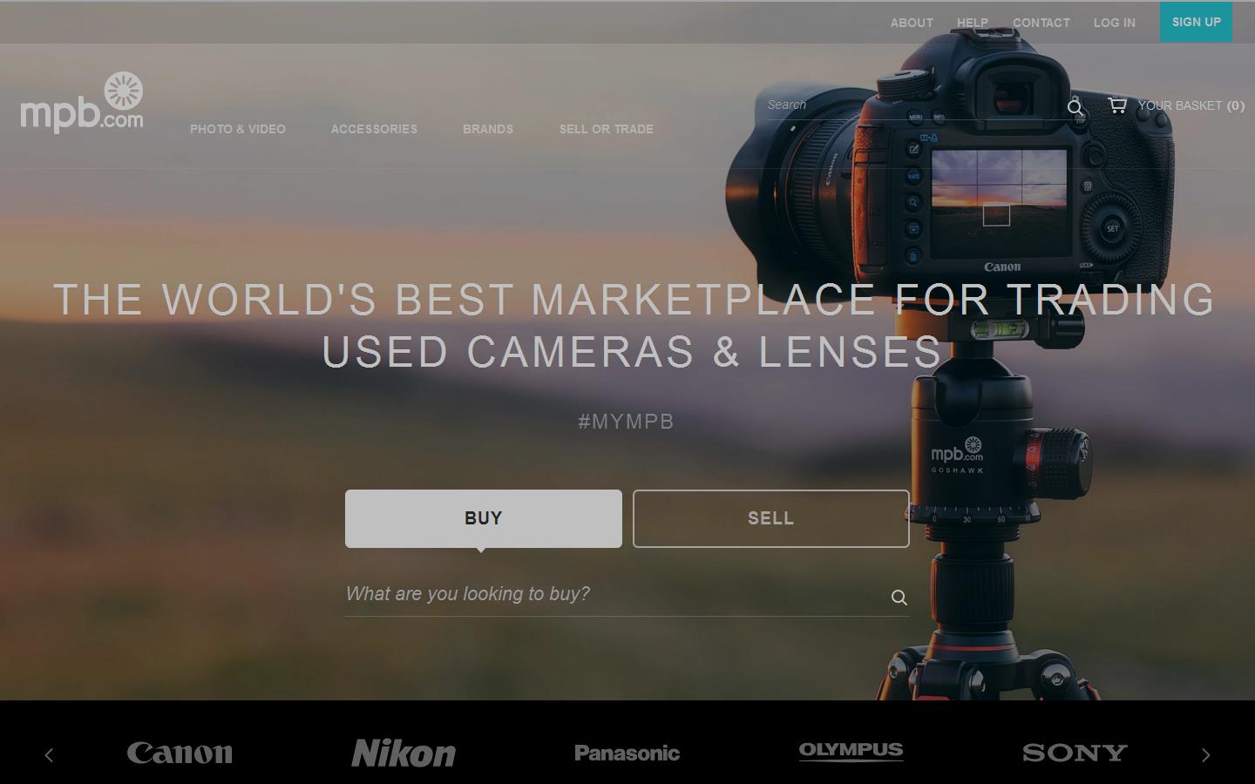This screenshot has height=784, width=1255.
Task: Select the Olympus brand logo
Action: tap(851, 751)
